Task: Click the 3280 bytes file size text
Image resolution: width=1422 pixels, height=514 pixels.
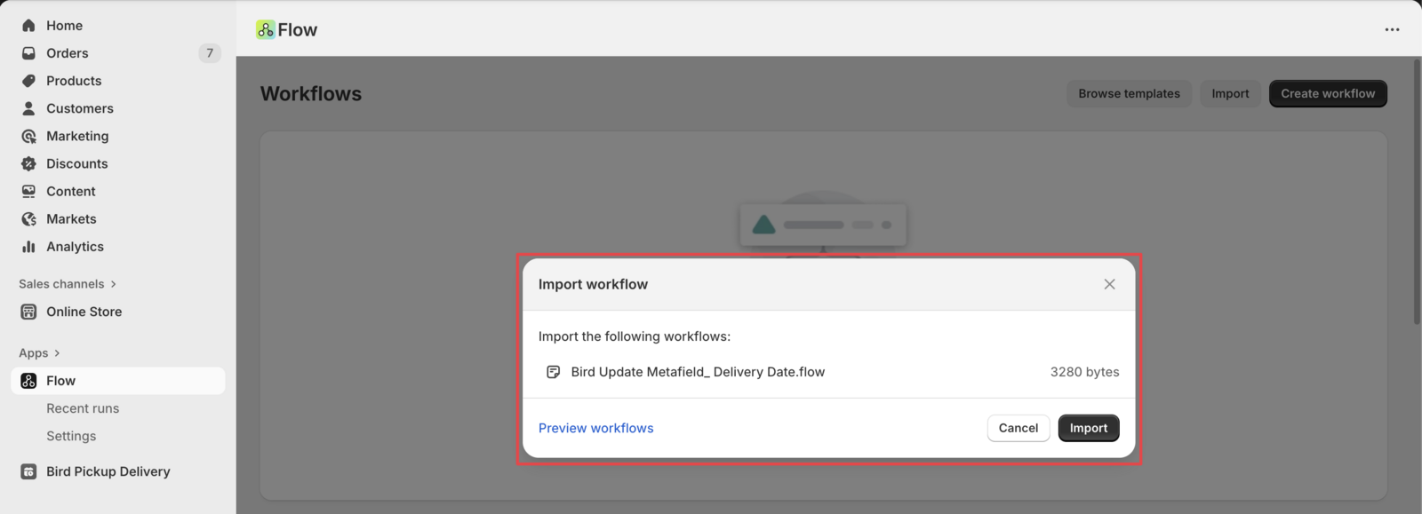Action: click(x=1084, y=372)
